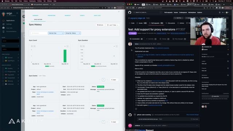Open User Info in the Argo sidebar

9,28
